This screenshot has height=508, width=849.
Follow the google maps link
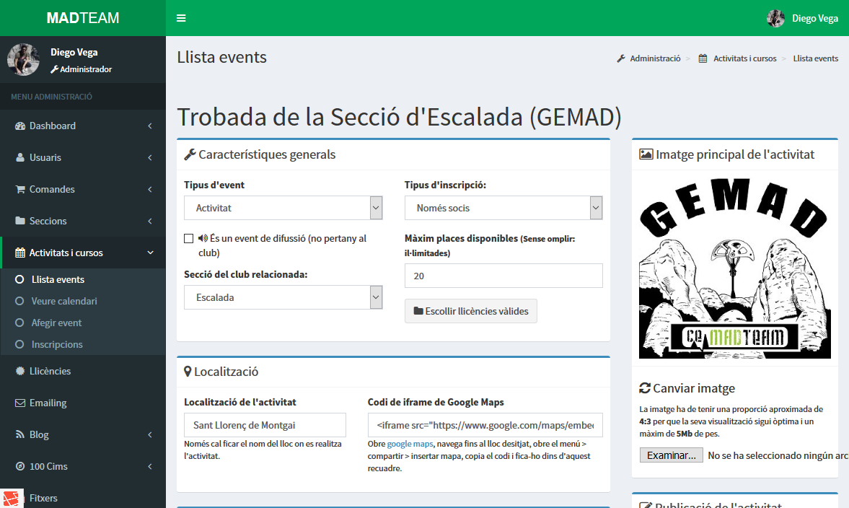pyautogui.click(x=410, y=444)
